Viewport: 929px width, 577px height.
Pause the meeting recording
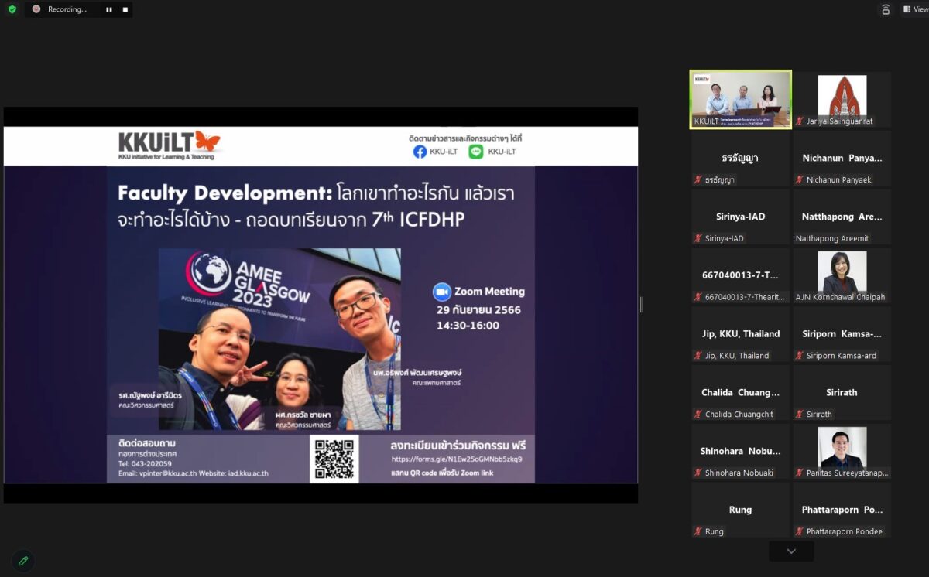[x=108, y=9]
